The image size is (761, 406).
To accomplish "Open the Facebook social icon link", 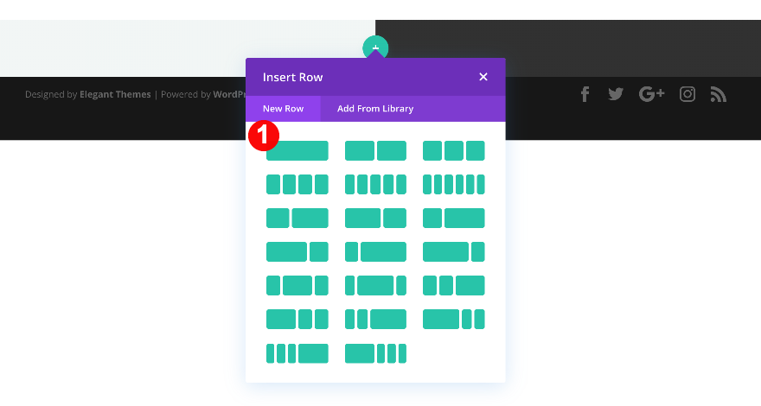I will [x=585, y=94].
